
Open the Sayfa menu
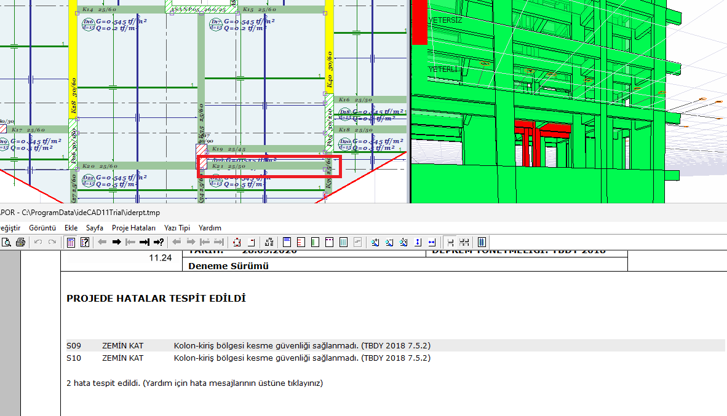95,228
